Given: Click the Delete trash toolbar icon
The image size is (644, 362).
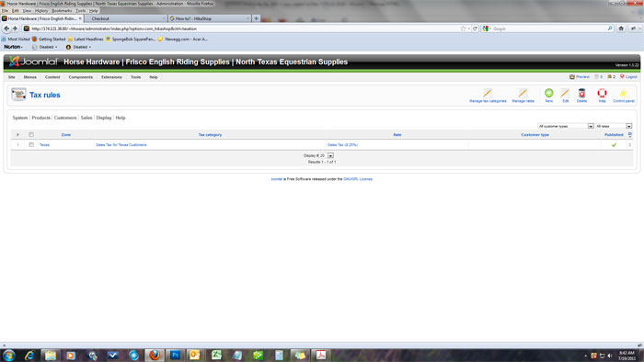Looking at the screenshot, I should click(581, 94).
